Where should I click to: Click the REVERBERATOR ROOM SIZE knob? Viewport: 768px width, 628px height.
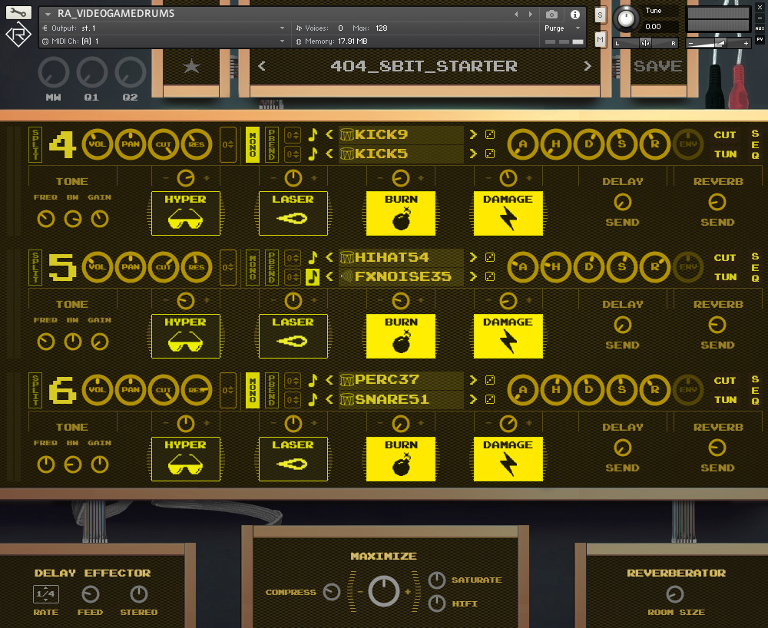675,594
